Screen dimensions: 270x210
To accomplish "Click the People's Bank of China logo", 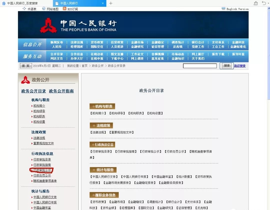I will point(48,25).
